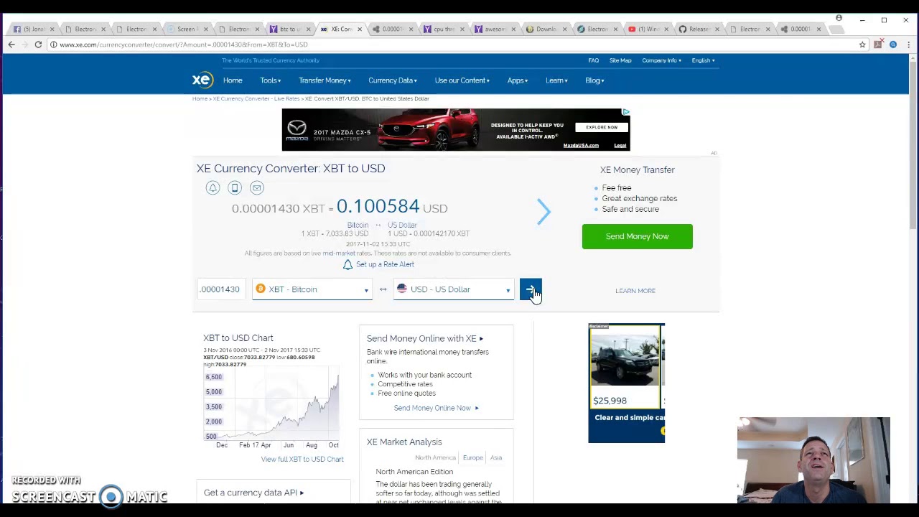Open the Blog dropdown menu
Viewport: 919px width, 517px height.
click(x=594, y=80)
